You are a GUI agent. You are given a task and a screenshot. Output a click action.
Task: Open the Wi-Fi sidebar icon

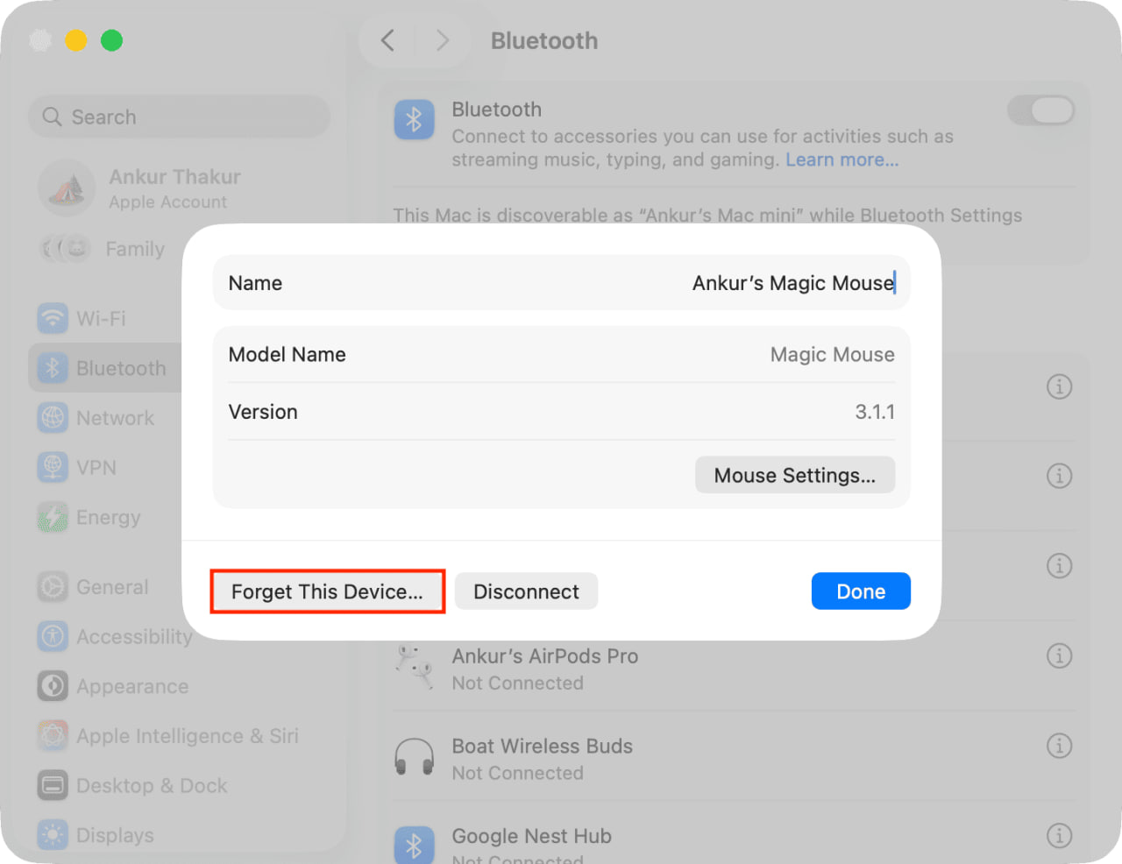point(53,318)
